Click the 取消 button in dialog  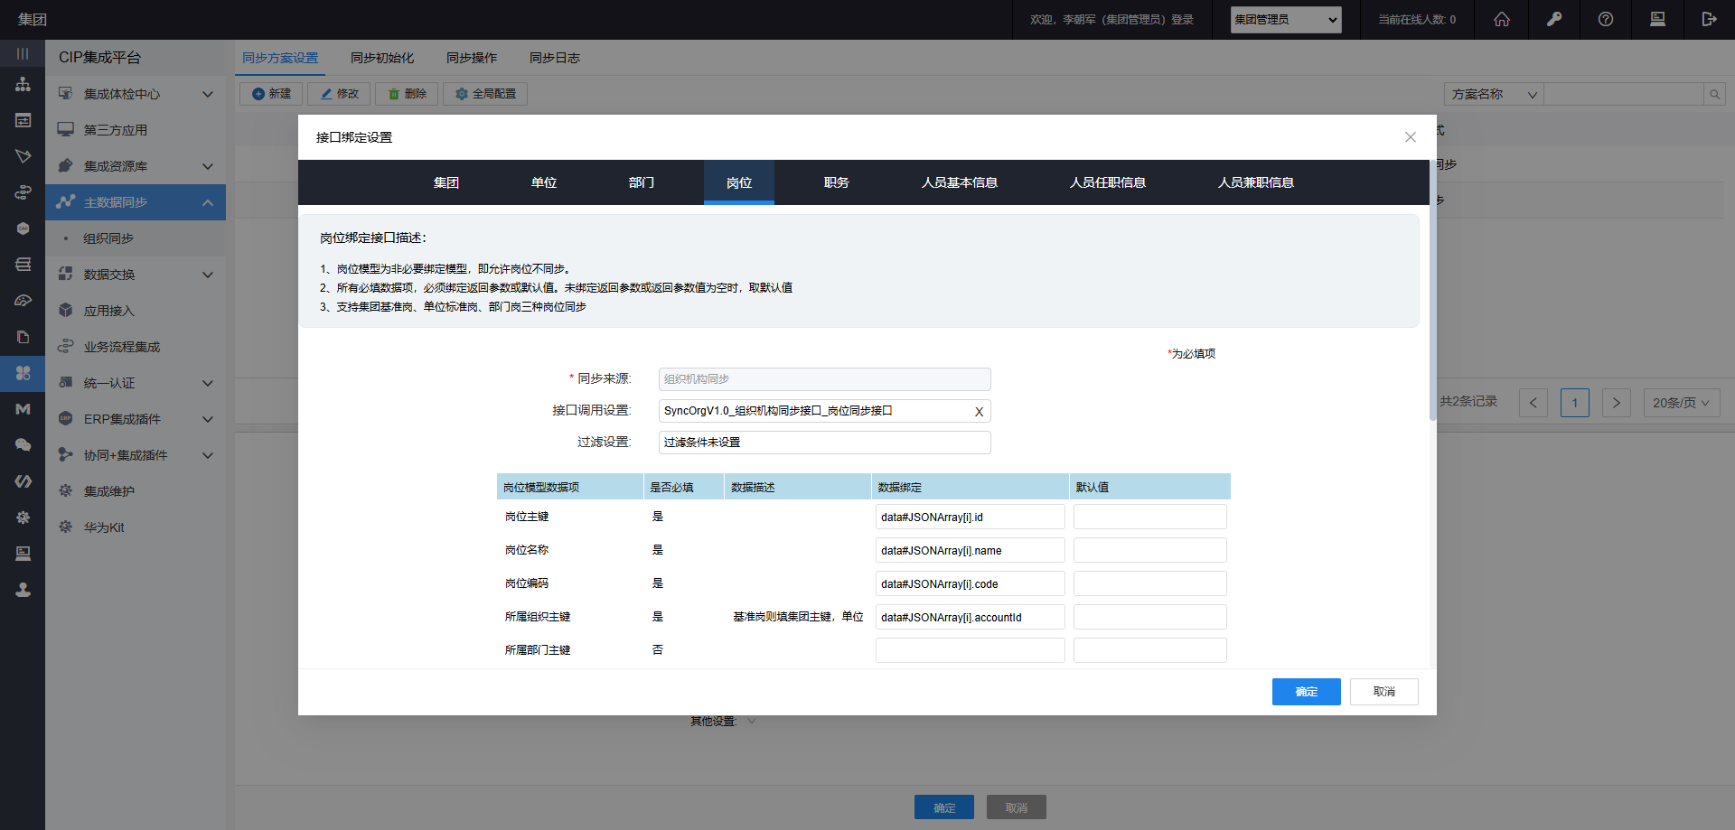1383,692
